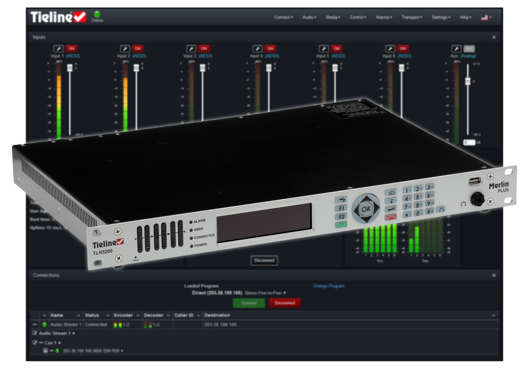Viewport: 529px width, 370px height.
Task: Click the green dot in Audio Stream 1 row
Action: pos(44,324)
